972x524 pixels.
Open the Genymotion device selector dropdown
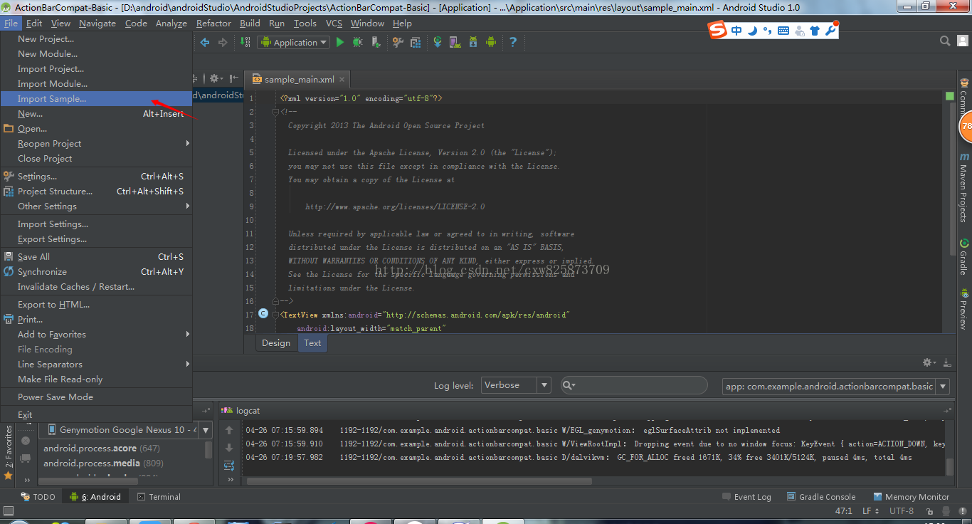[125, 430]
